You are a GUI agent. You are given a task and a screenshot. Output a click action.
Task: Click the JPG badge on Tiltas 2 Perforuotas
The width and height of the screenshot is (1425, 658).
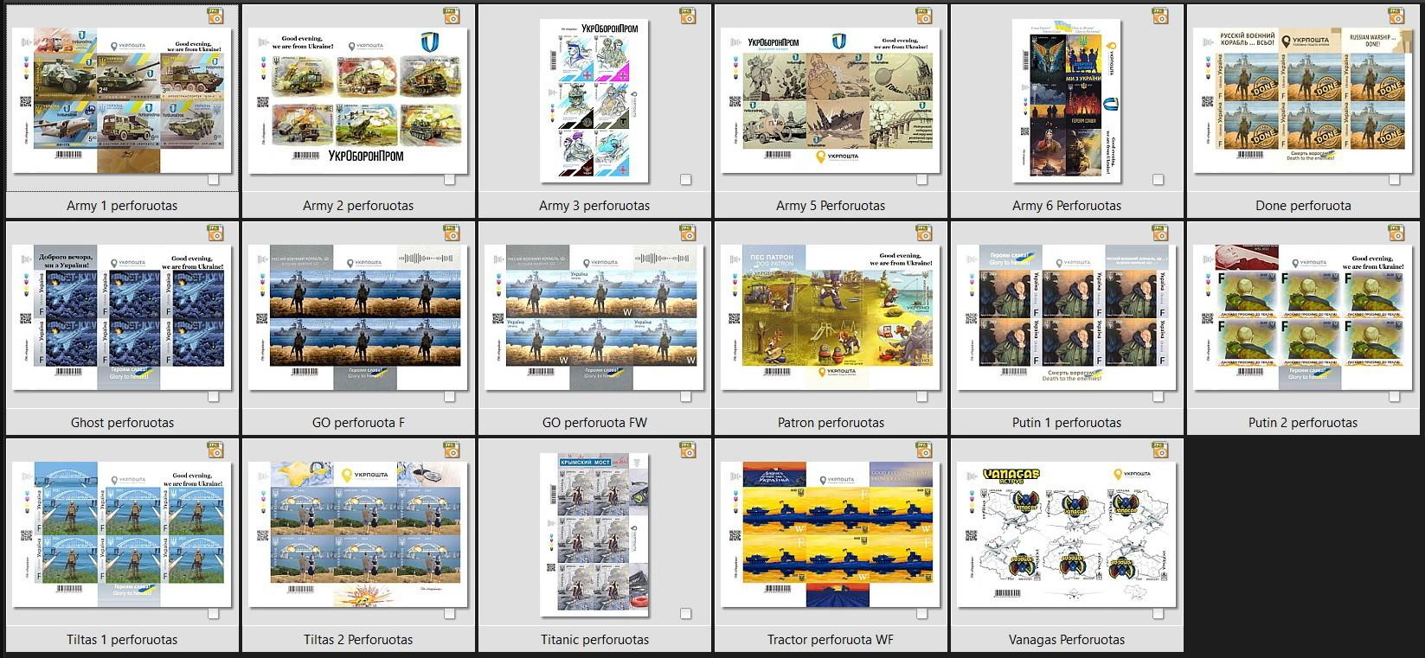452,450
